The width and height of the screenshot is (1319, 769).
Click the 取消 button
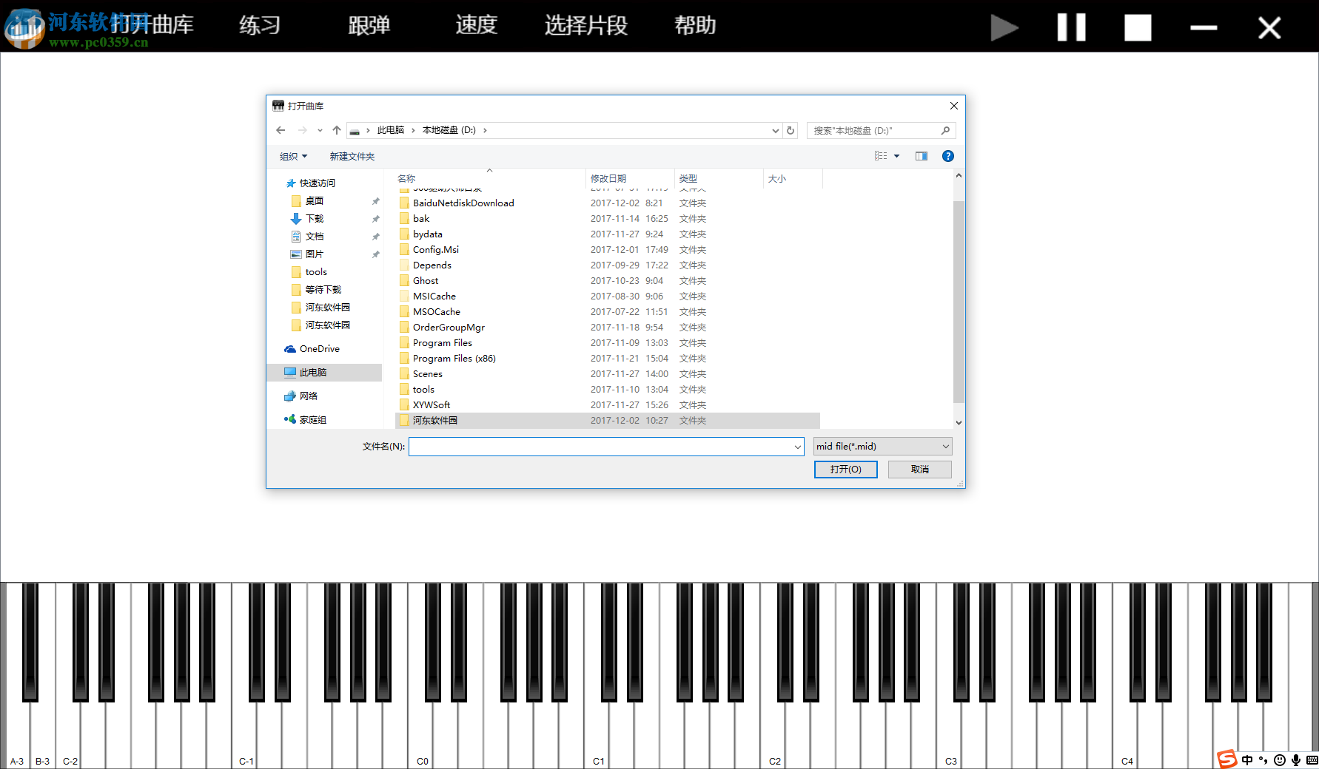click(x=919, y=470)
